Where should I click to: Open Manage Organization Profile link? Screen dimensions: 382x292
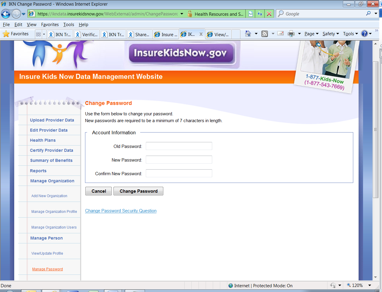[54, 212]
